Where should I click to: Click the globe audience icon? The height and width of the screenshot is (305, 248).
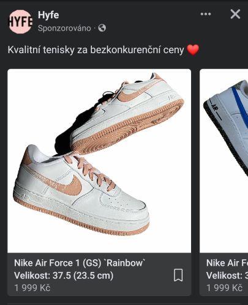[102, 28]
